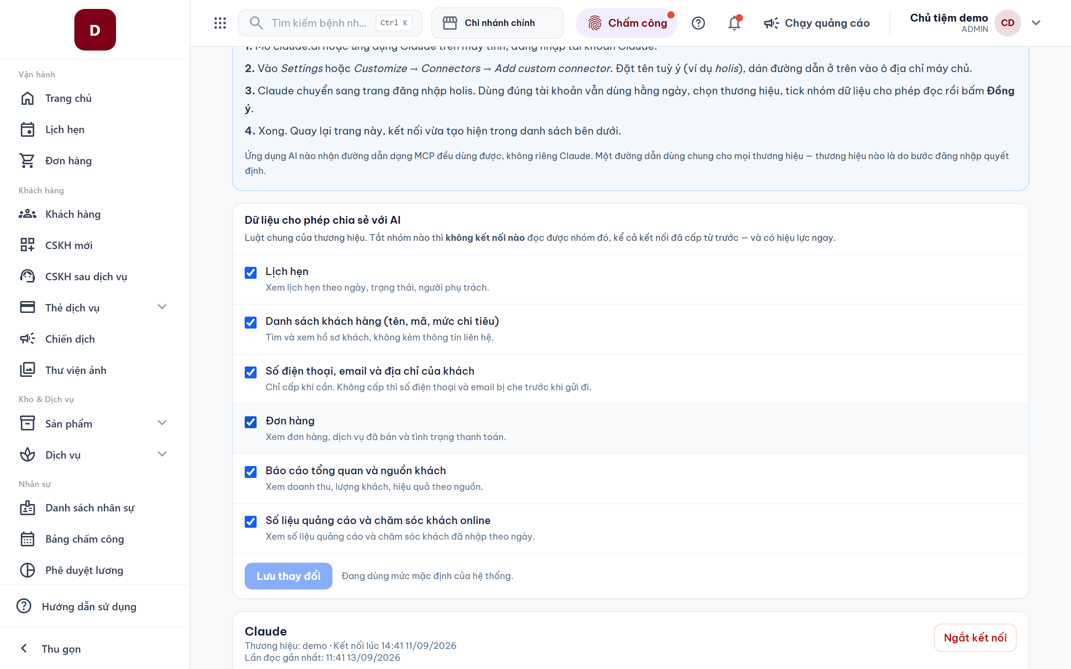Click the Bảng chấm công calendar icon
Image resolution: width=1071 pixels, height=669 pixels.
click(x=28, y=539)
